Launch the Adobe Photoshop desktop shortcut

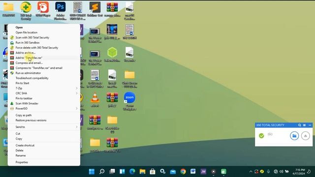[x=60, y=10]
